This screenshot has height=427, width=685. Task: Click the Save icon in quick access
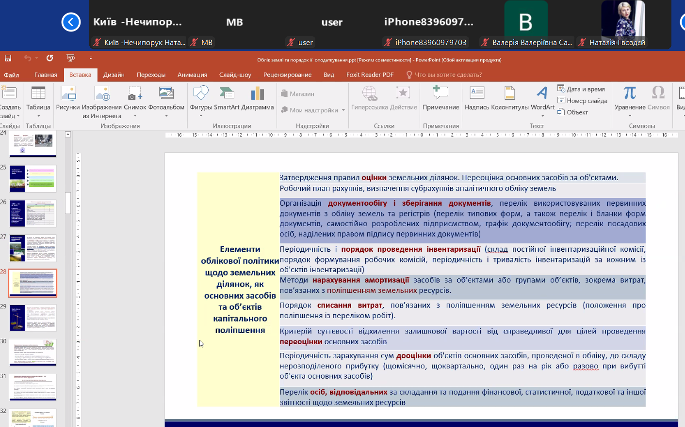coord(8,58)
